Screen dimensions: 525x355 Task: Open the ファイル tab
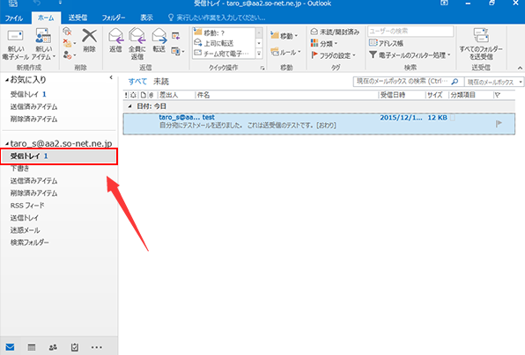[14, 18]
